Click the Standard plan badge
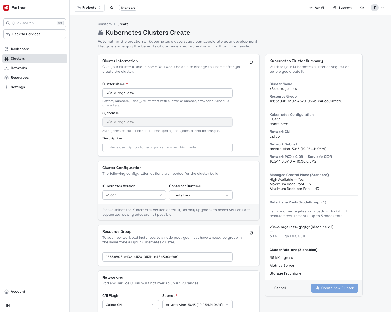 coord(128,8)
